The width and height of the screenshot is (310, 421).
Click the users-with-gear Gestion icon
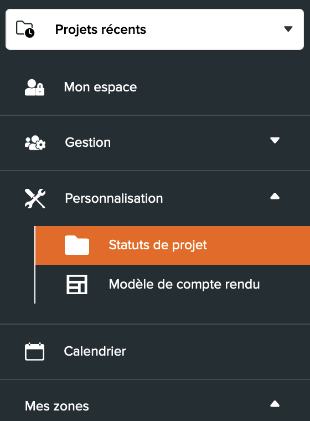coord(35,142)
